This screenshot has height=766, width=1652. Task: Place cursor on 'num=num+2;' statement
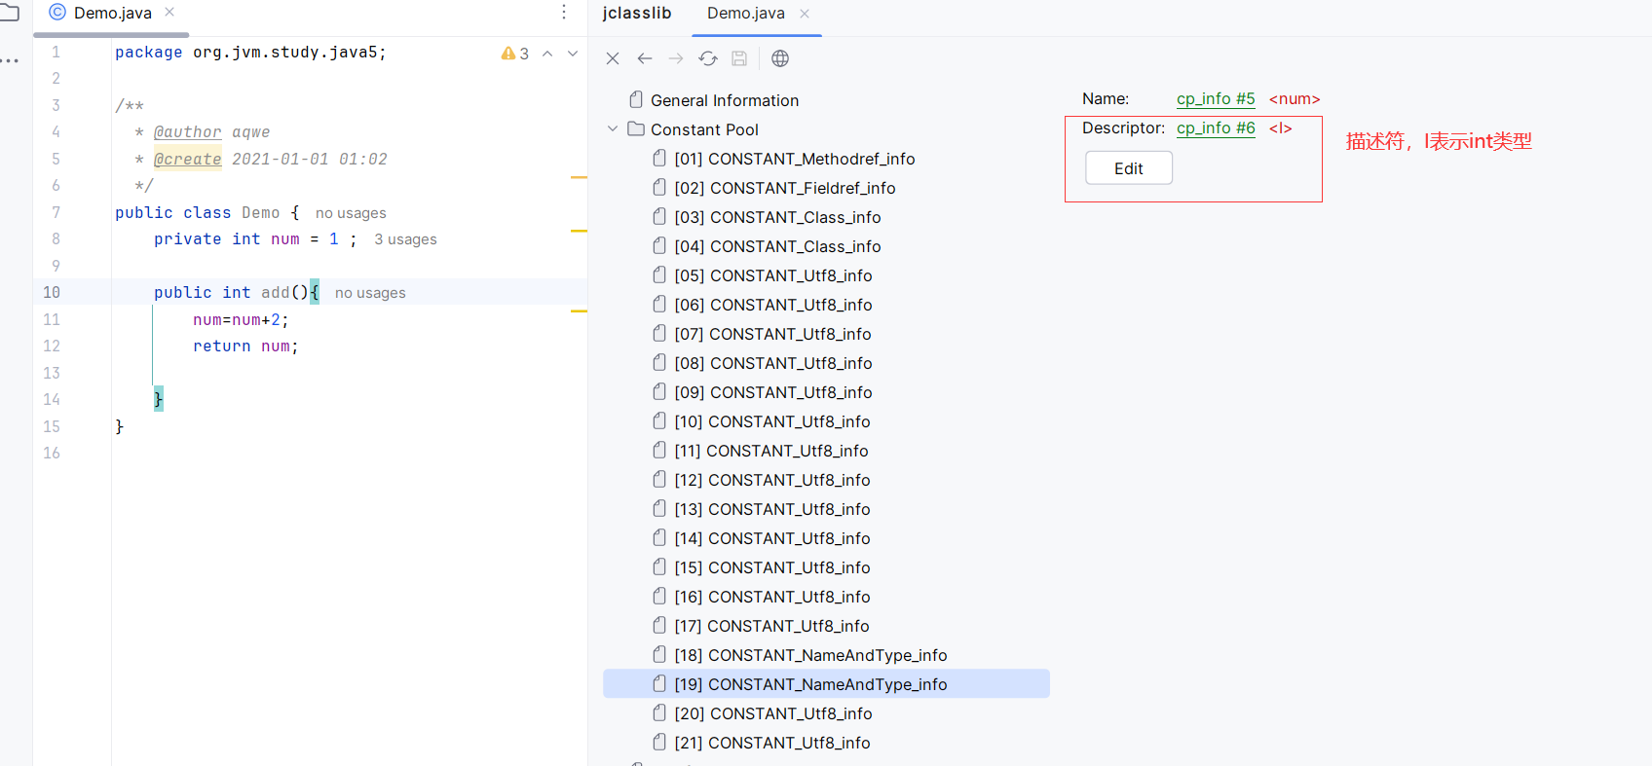pos(241,320)
